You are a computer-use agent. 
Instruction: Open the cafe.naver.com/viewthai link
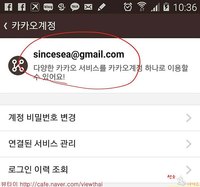[61, 184]
